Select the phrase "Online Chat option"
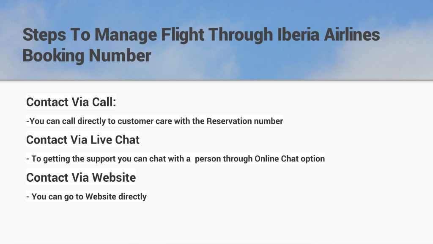 click(x=290, y=159)
